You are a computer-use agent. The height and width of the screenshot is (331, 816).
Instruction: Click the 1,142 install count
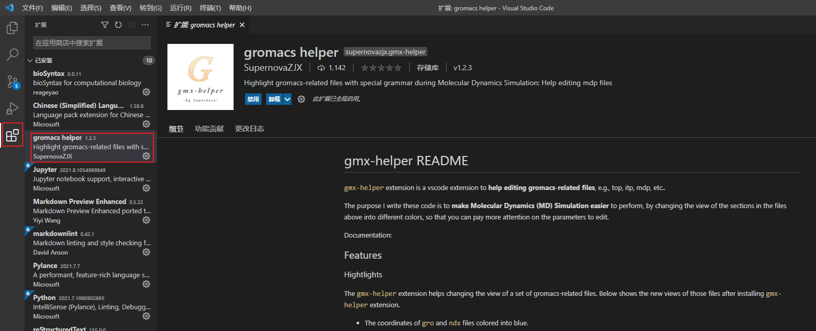(x=331, y=68)
